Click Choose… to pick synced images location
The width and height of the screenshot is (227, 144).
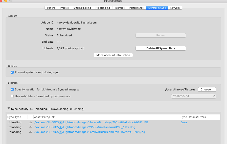(207, 89)
